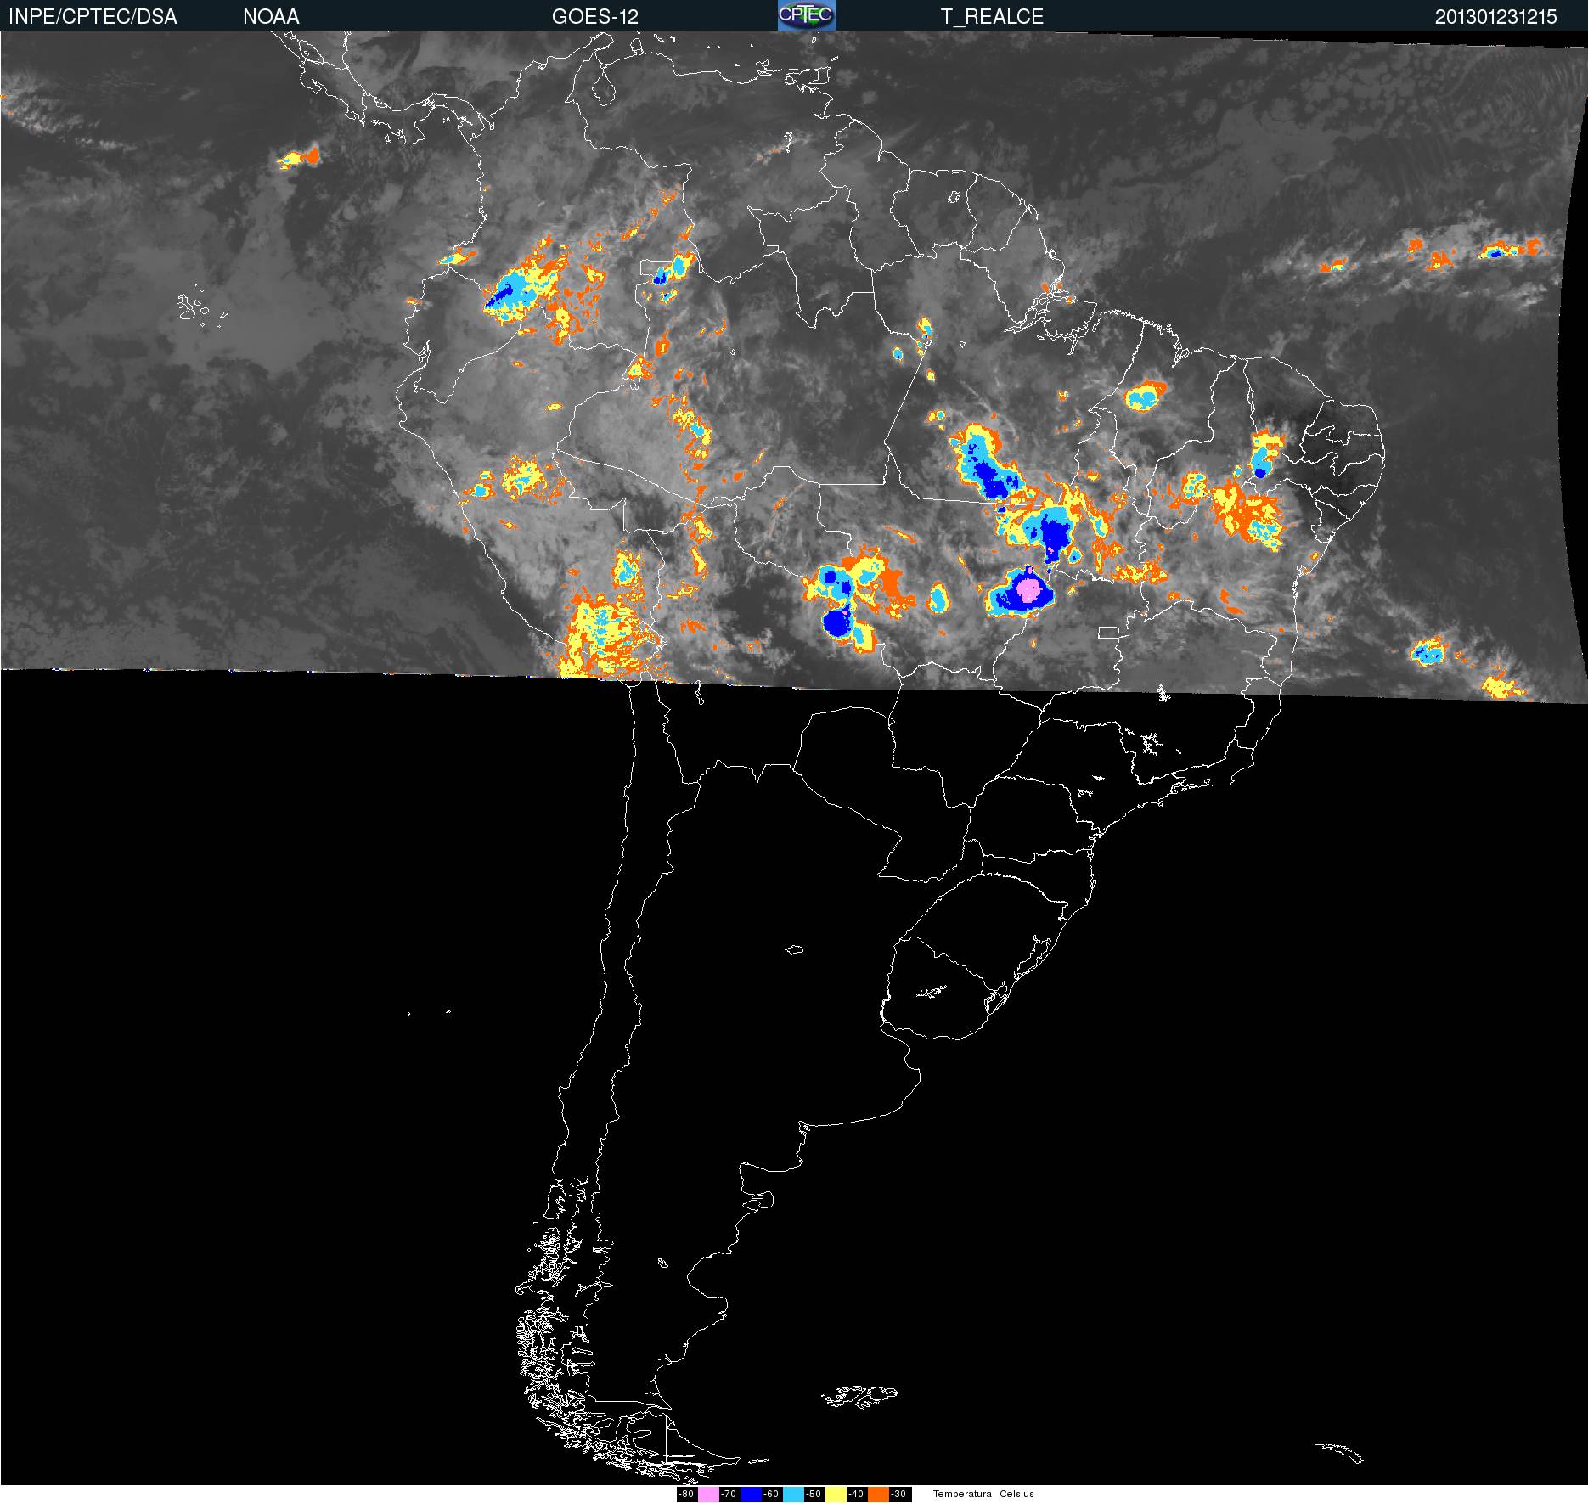Click the INPE/CPTEC/DSA header text
Screen dimensions: 1588x1503
tap(93, 16)
